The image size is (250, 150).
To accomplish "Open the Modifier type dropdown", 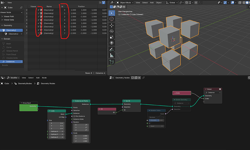I will pos(13,78).
